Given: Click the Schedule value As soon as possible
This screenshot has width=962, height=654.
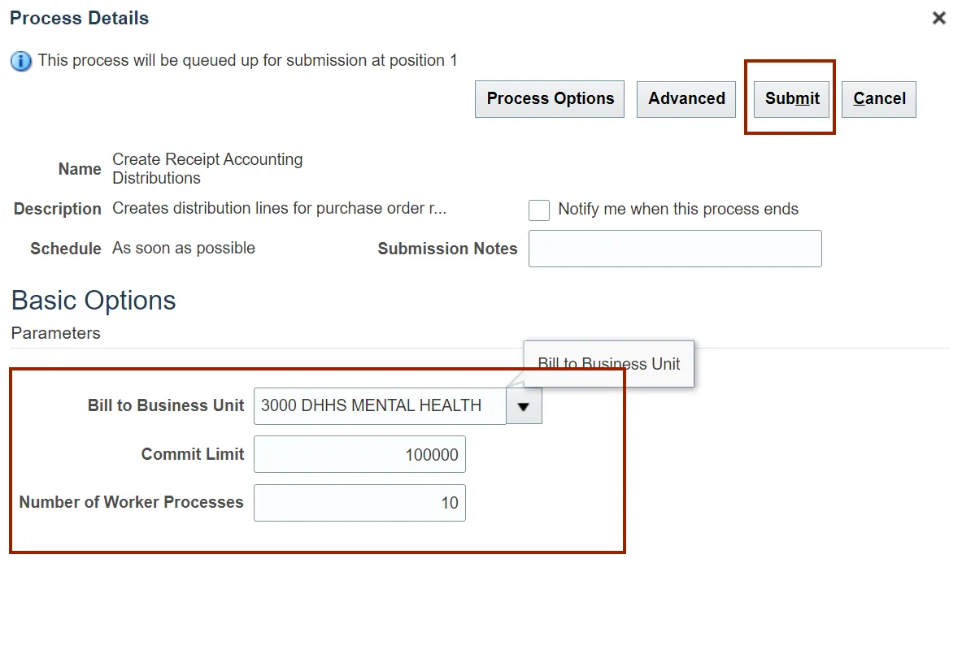Looking at the screenshot, I should [x=184, y=249].
